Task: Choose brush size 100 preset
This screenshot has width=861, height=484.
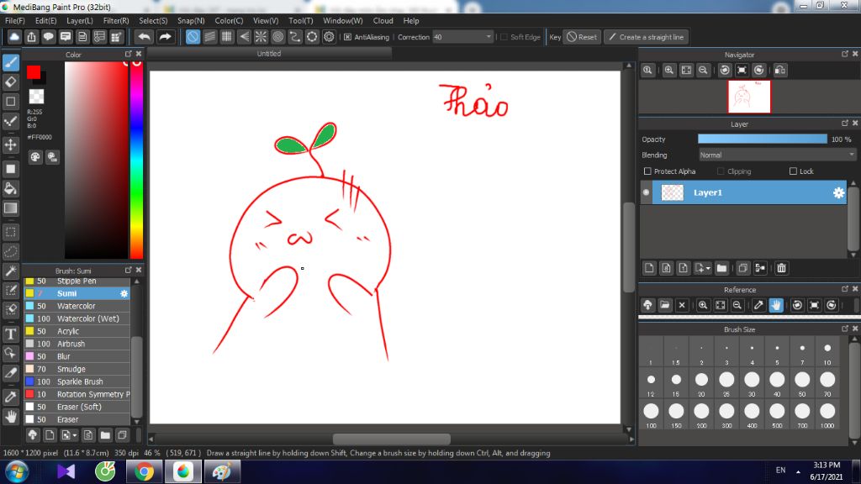Action: click(x=652, y=415)
